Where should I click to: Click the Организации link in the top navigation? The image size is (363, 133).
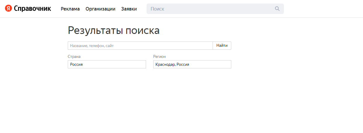(100, 9)
